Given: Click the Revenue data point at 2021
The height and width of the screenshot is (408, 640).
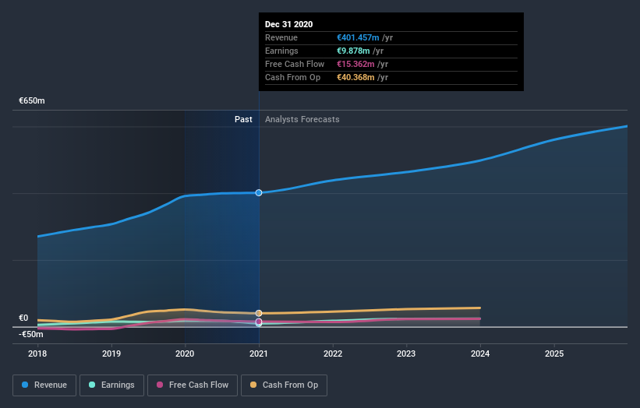Looking at the screenshot, I should click(259, 193).
